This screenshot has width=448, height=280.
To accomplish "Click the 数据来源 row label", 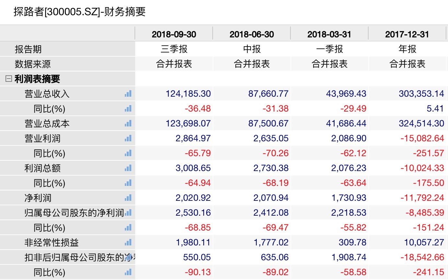I will point(33,64).
